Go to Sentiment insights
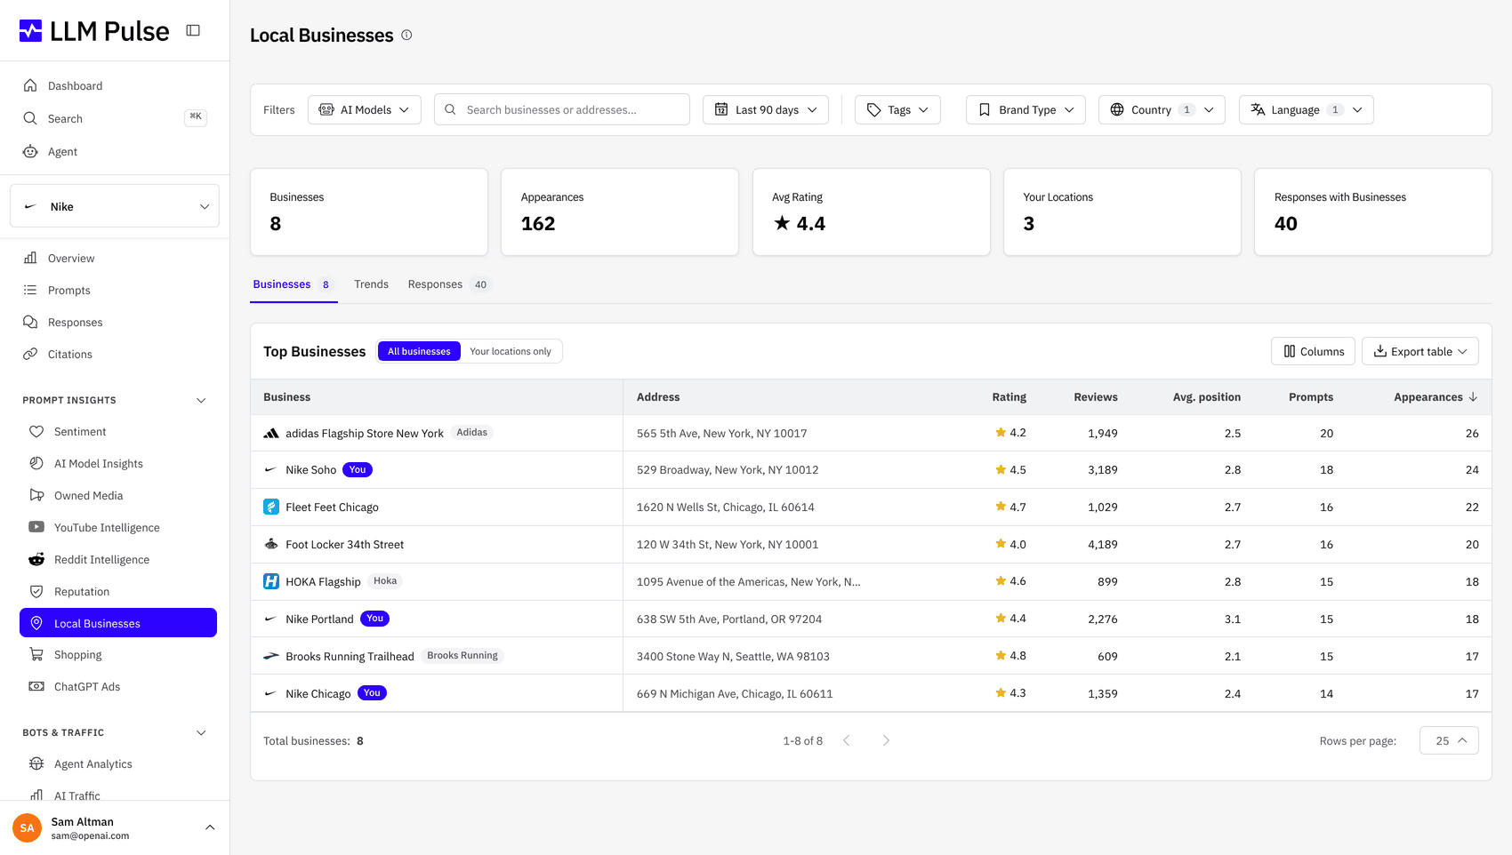 tap(118, 432)
